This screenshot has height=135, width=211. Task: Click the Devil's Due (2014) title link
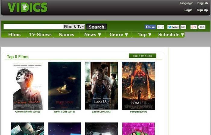[x=65, y=112]
